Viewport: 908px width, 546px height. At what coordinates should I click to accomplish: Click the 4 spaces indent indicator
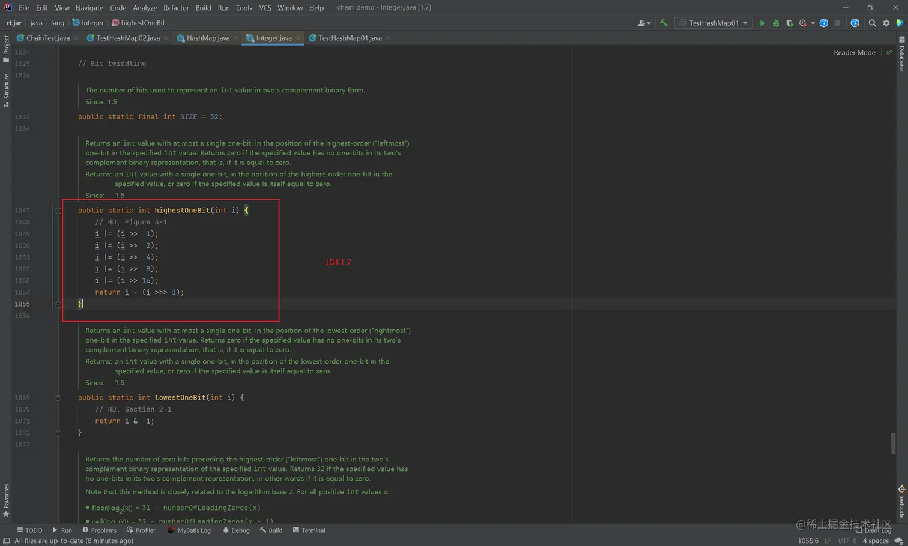pyautogui.click(x=876, y=541)
